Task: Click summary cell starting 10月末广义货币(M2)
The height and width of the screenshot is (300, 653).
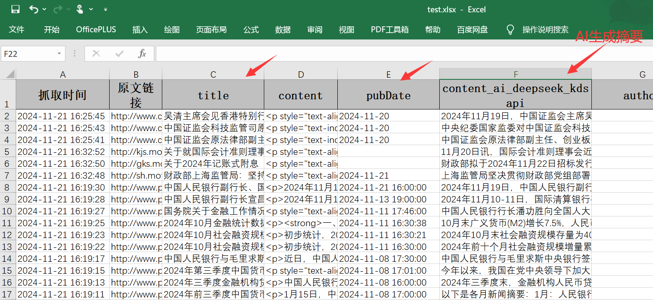Action: click(x=515, y=223)
